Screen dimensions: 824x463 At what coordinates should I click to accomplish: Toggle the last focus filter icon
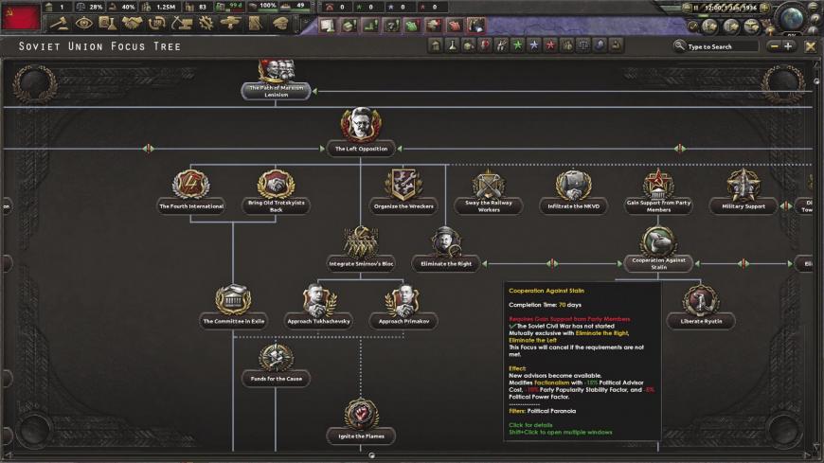pyautogui.click(x=616, y=45)
